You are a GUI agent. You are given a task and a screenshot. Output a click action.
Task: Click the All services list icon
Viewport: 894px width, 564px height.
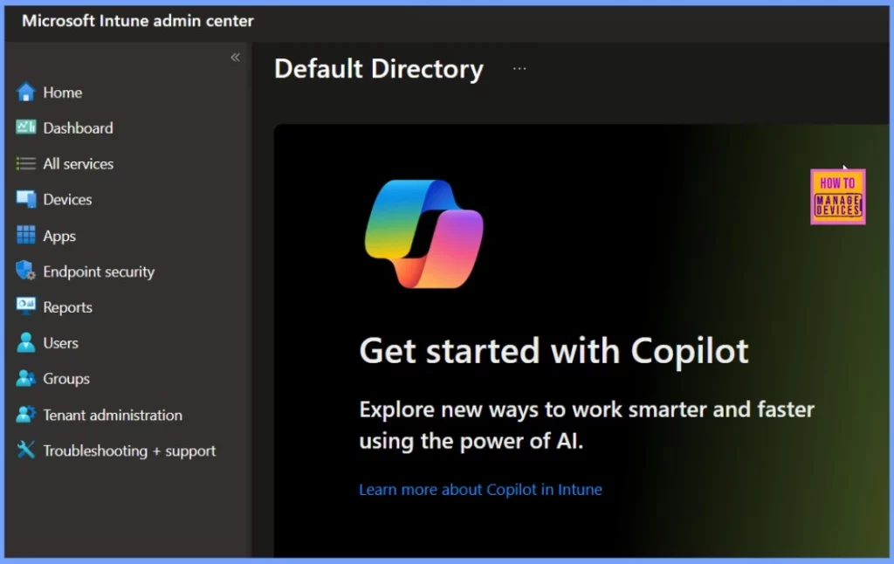pyautogui.click(x=25, y=163)
